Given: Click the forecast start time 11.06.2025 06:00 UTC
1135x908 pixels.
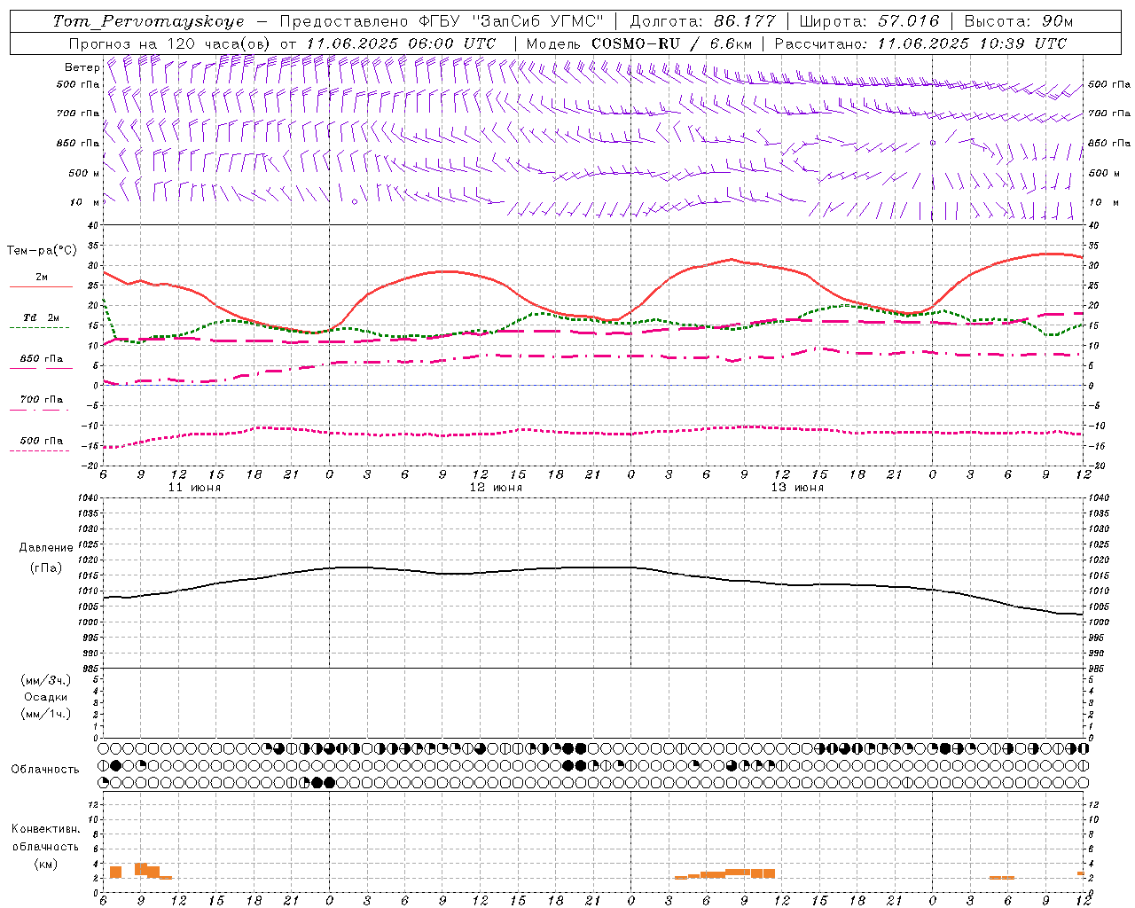Looking at the screenshot, I should click(401, 43).
